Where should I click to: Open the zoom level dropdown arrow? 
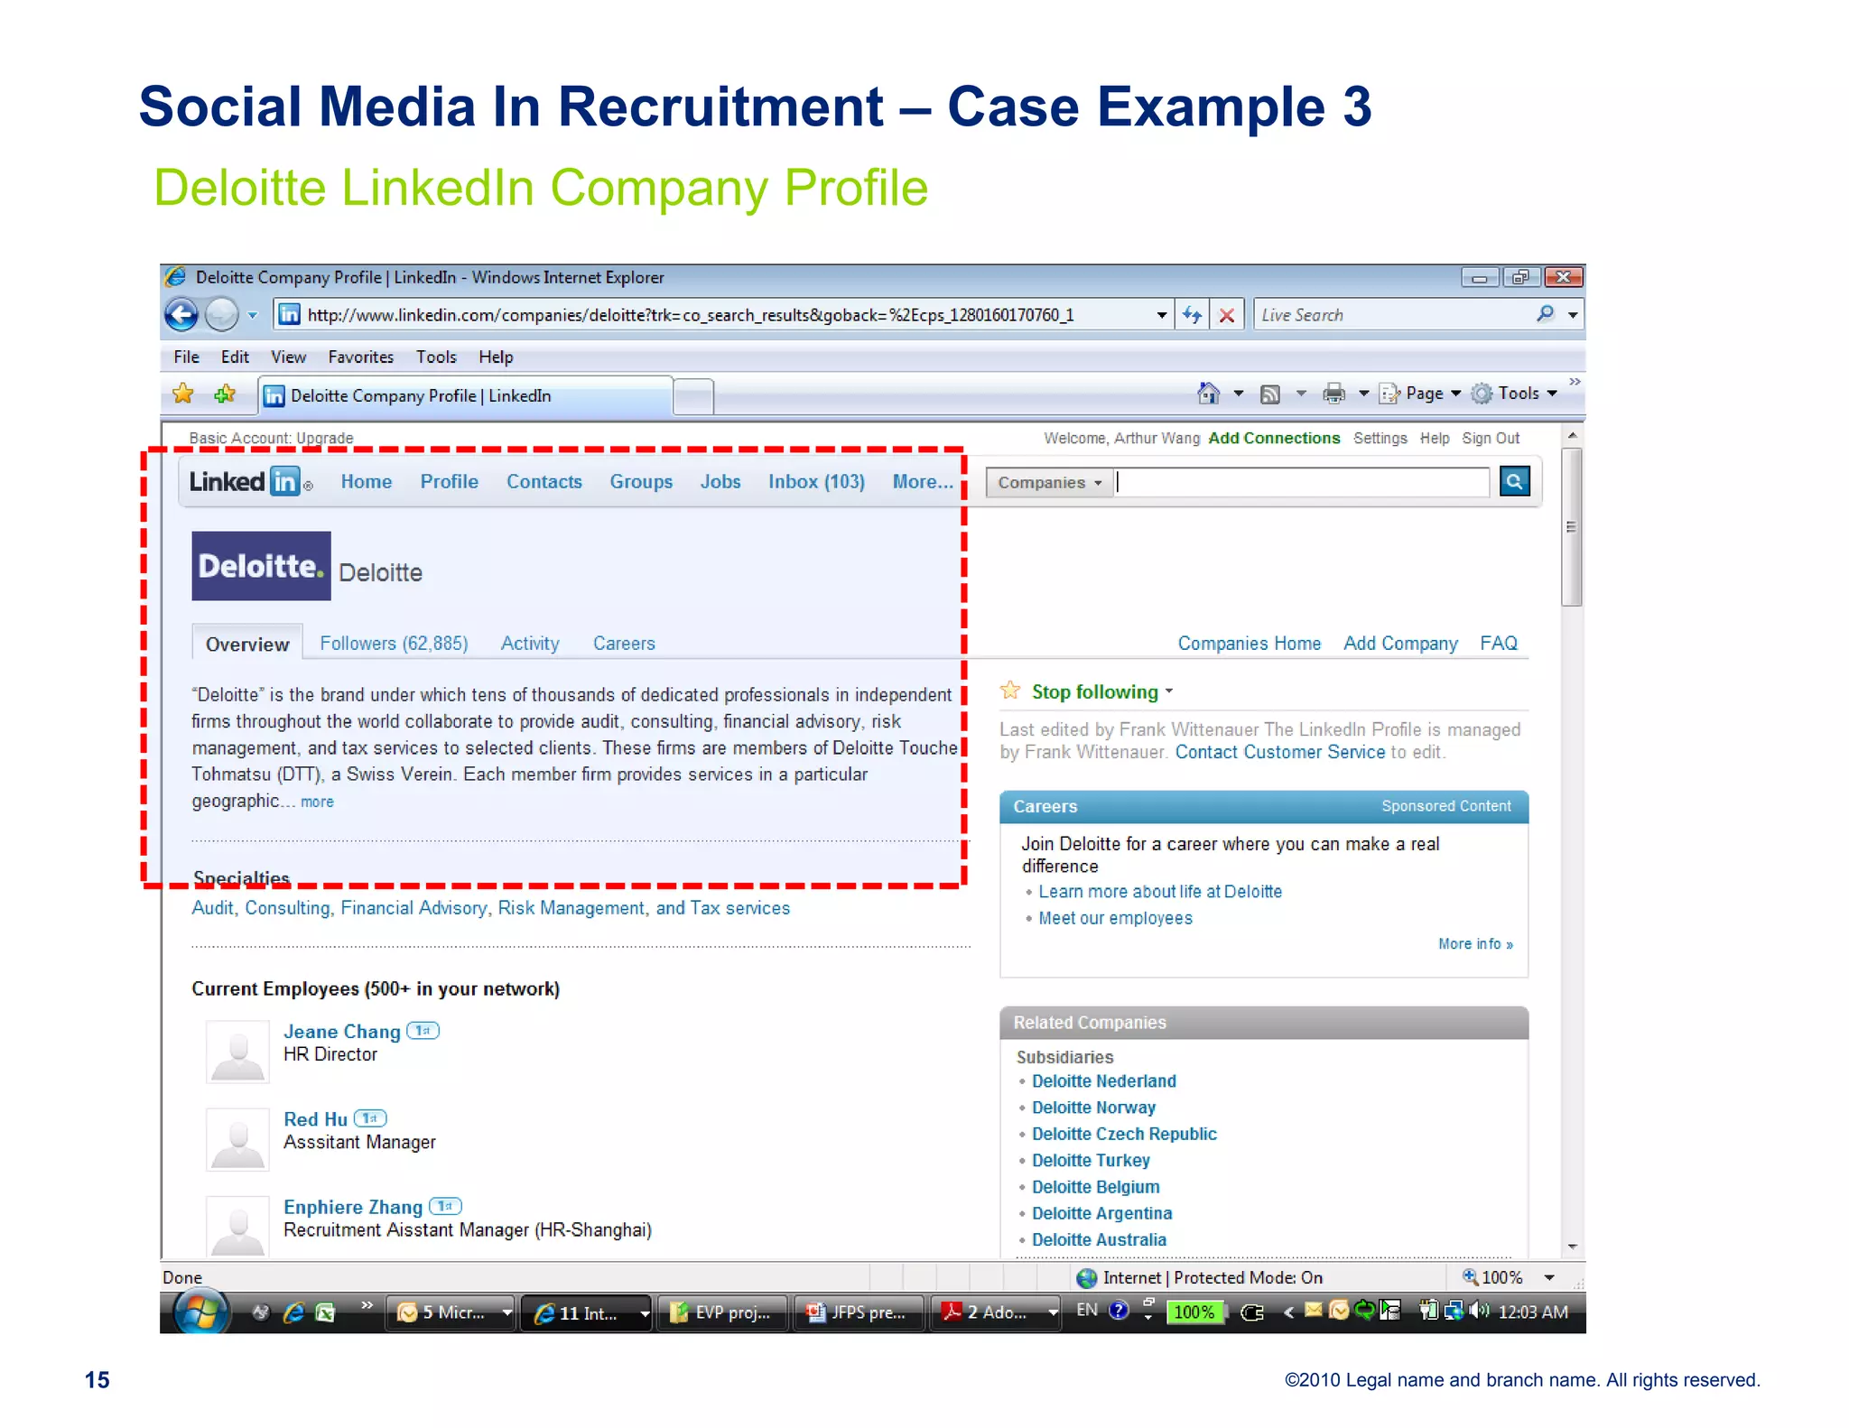(1549, 1277)
